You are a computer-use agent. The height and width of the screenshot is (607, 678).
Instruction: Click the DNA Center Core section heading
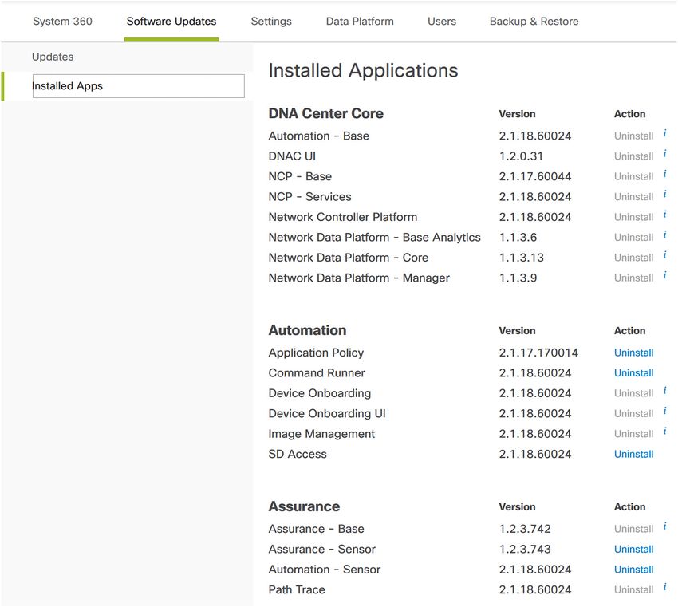pos(325,113)
